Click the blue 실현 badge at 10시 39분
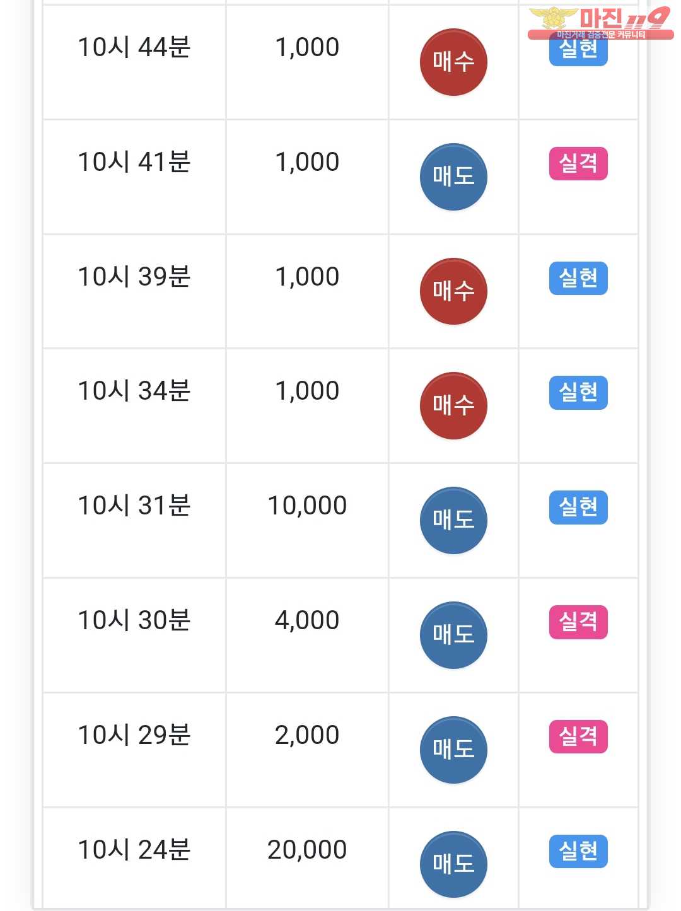This screenshot has height=911, width=681. pyautogui.click(x=578, y=278)
